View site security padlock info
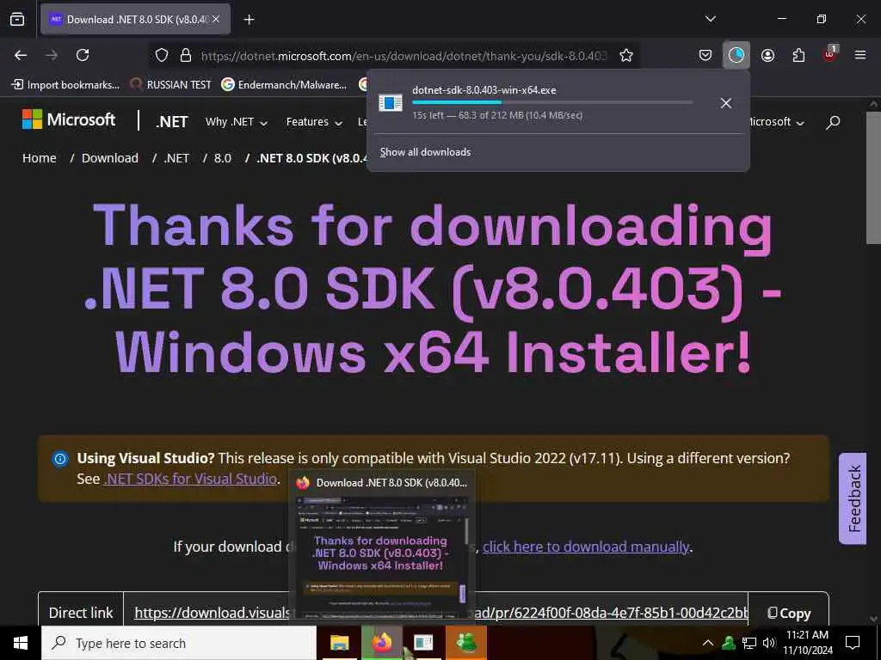Image resolution: width=881 pixels, height=660 pixels. (x=186, y=55)
